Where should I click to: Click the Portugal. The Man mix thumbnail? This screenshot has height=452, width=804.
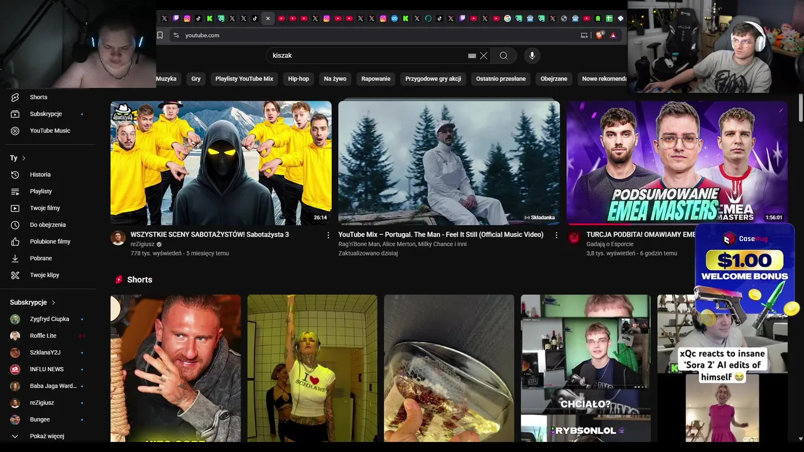[x=449, y=163]
